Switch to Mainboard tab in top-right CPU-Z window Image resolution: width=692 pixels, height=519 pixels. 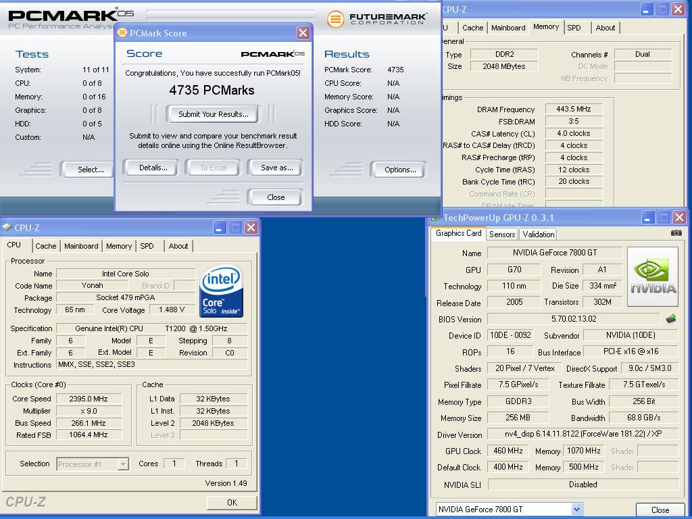click(508, 28)
